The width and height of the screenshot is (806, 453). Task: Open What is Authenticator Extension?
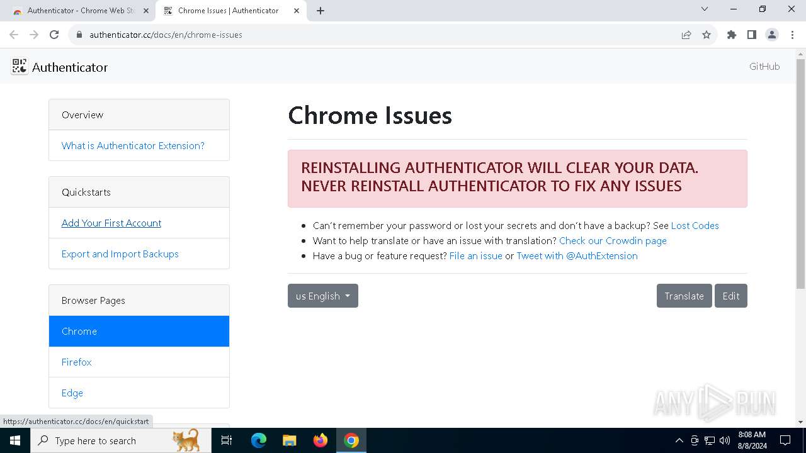coord(133,145)
